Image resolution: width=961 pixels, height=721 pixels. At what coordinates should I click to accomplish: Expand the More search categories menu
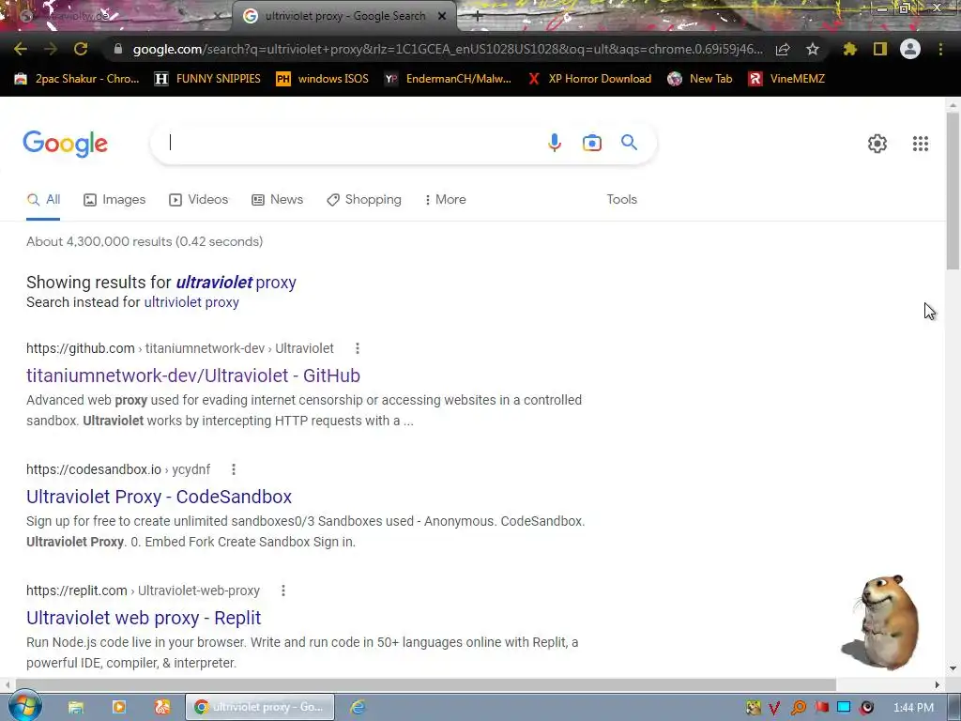[x=445, y=200]
